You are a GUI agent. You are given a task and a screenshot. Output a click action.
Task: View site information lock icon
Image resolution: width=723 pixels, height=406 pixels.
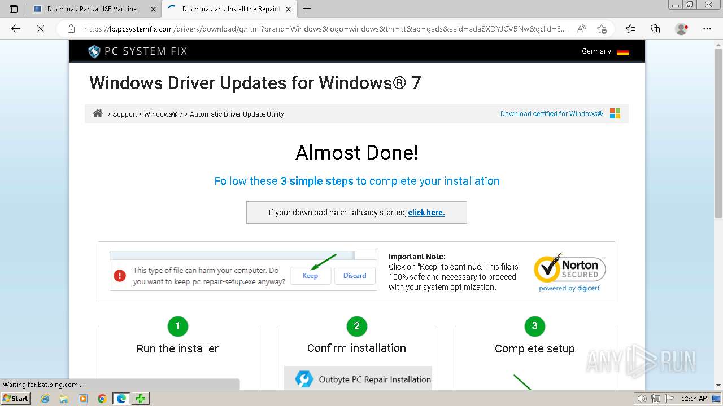[71, 29]
